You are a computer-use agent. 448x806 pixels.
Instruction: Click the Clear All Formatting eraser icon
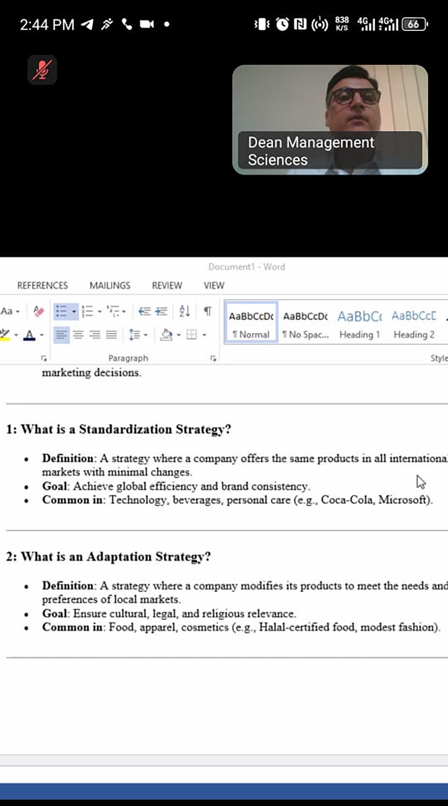point(38,311)
